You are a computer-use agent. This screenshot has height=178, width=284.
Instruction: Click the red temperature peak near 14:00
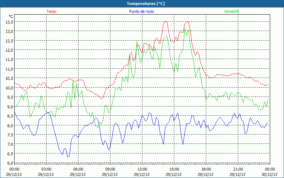pos(165,21)
